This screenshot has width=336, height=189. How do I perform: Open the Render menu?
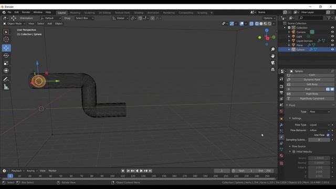click(x=26, y=13)
